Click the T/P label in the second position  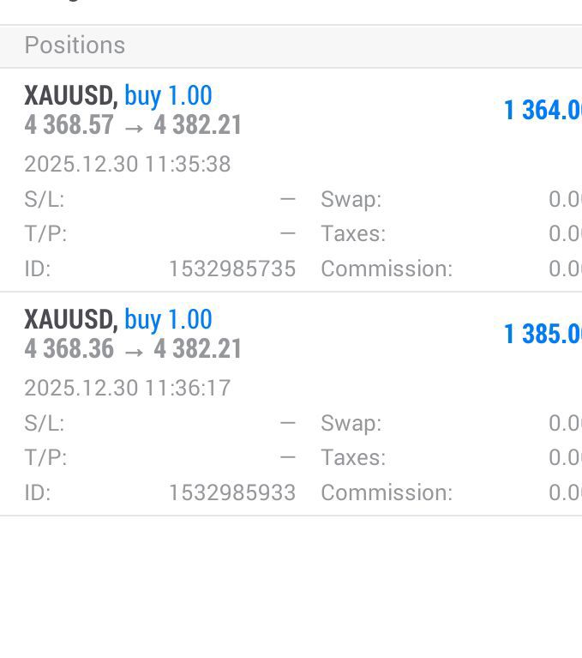(45, 457)
